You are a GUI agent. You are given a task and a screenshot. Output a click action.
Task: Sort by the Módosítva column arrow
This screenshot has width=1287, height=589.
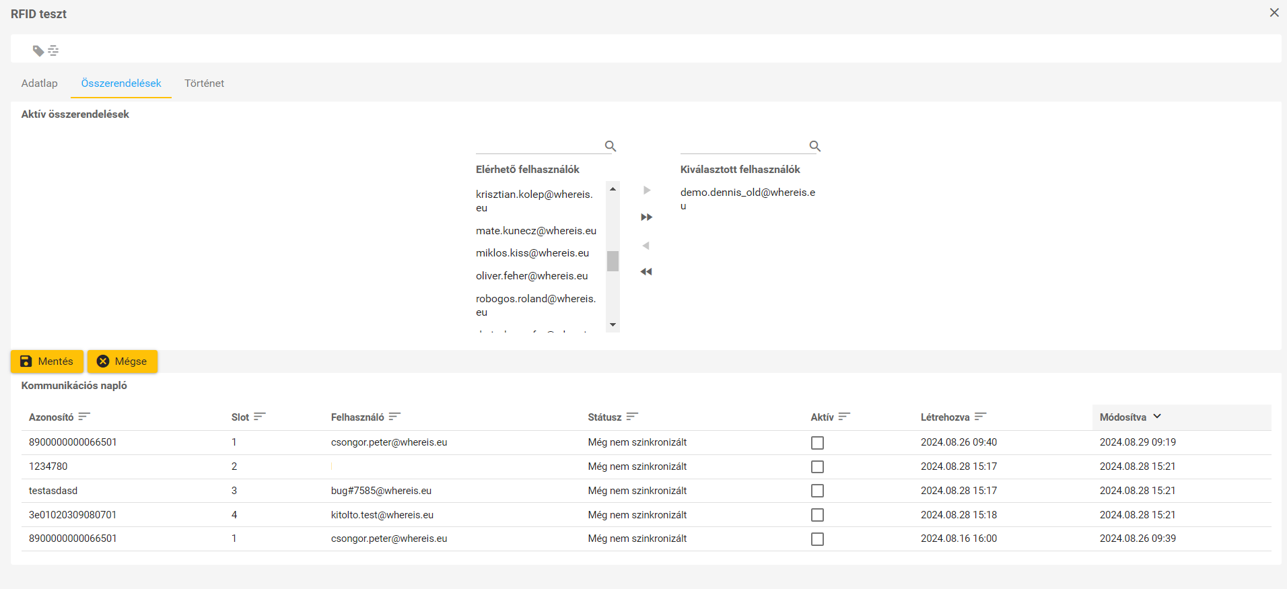click(x=1157, y=417)
